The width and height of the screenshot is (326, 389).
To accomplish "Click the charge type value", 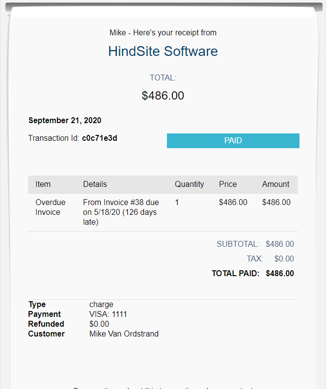I will [x=101, y=305].
